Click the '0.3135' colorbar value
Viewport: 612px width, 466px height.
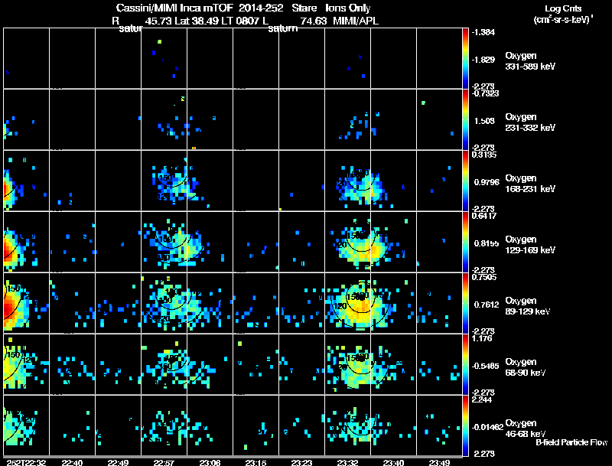(x=484, y=155)
